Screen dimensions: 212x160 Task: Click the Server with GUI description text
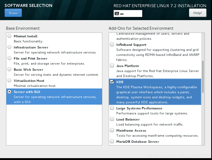55,99
